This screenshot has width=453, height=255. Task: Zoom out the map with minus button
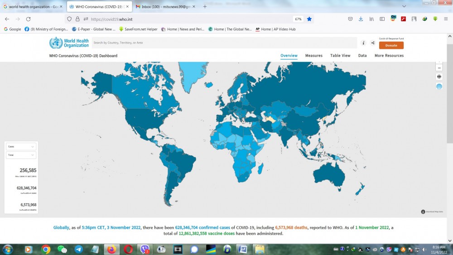(439, 67)
